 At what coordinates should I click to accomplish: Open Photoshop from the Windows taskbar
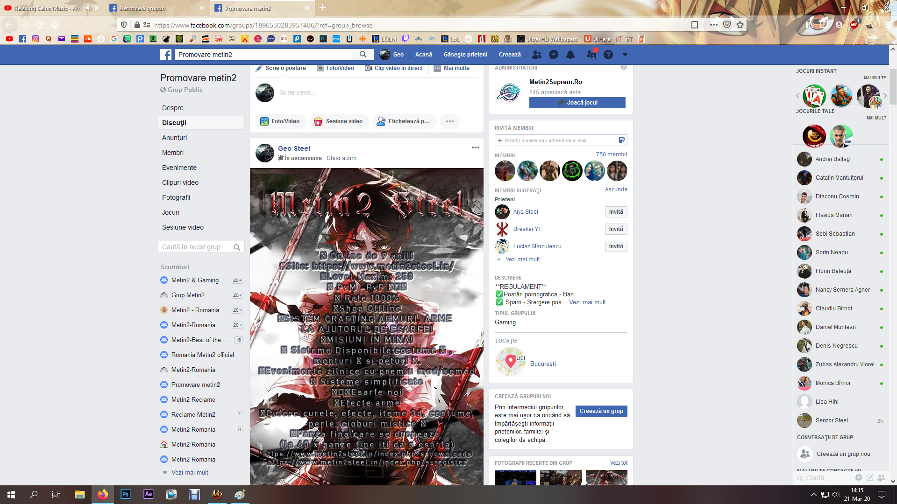(x=125, y=494)
